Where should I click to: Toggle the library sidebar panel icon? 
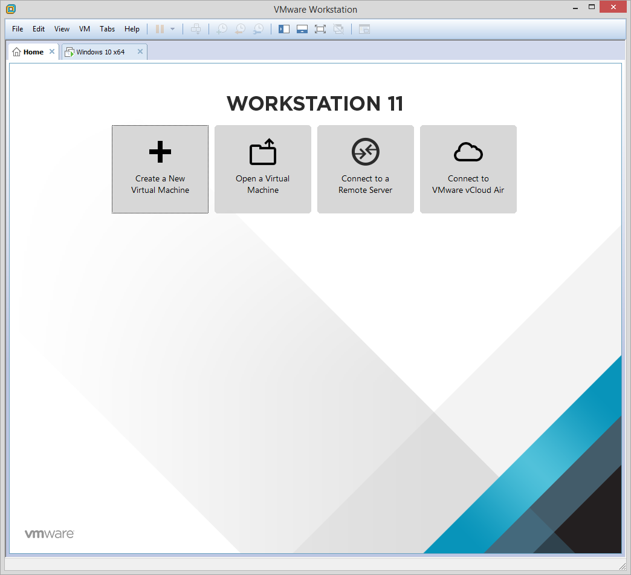tap(284, 29)
